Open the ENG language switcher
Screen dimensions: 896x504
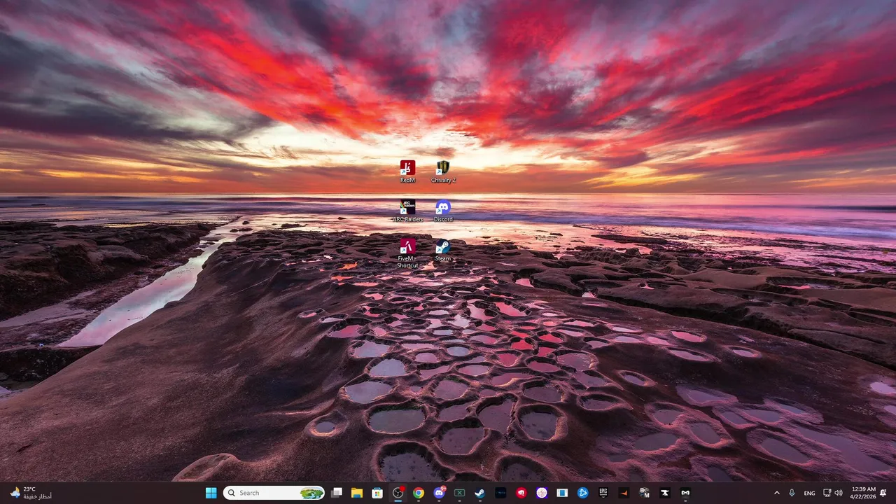point(809,493)
